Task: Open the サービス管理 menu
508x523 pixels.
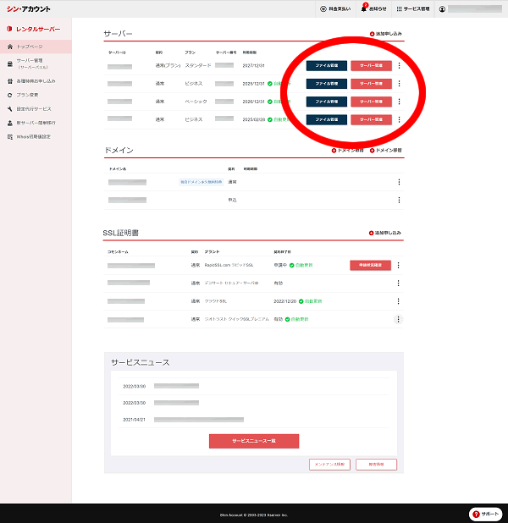Action: [413, 9]
